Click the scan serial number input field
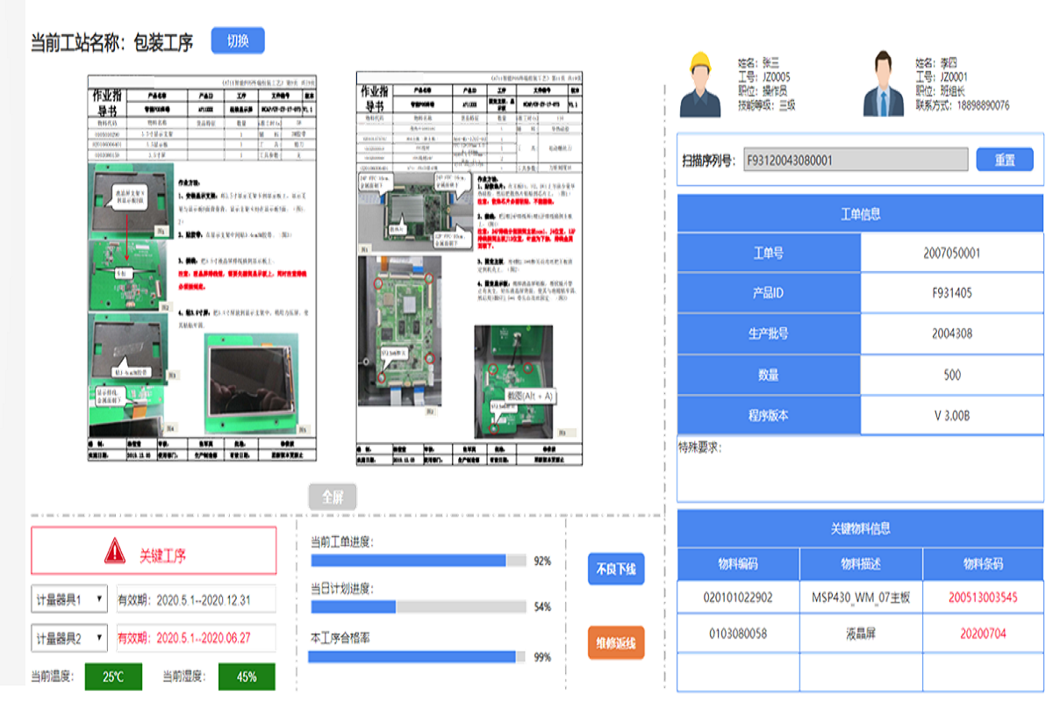 (855, 160)
